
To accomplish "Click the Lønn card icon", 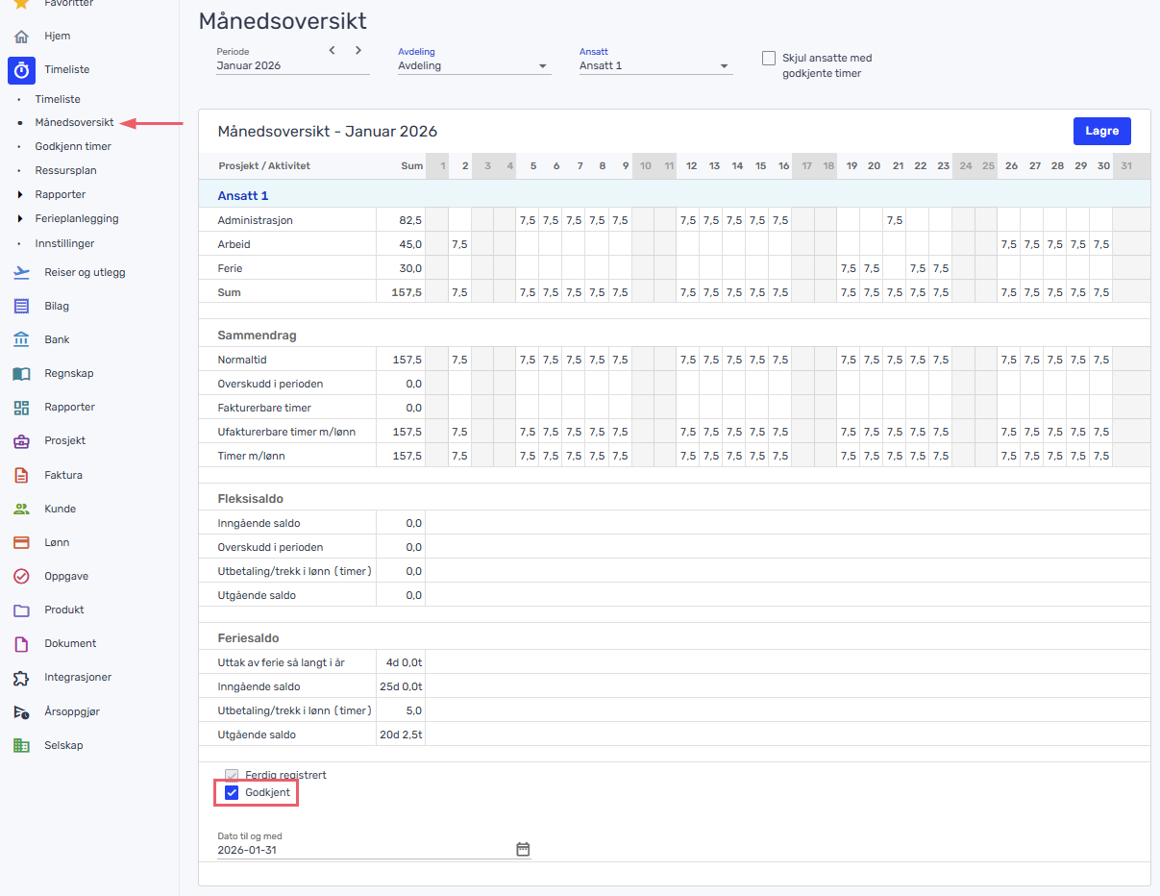I will coord(21,542).
